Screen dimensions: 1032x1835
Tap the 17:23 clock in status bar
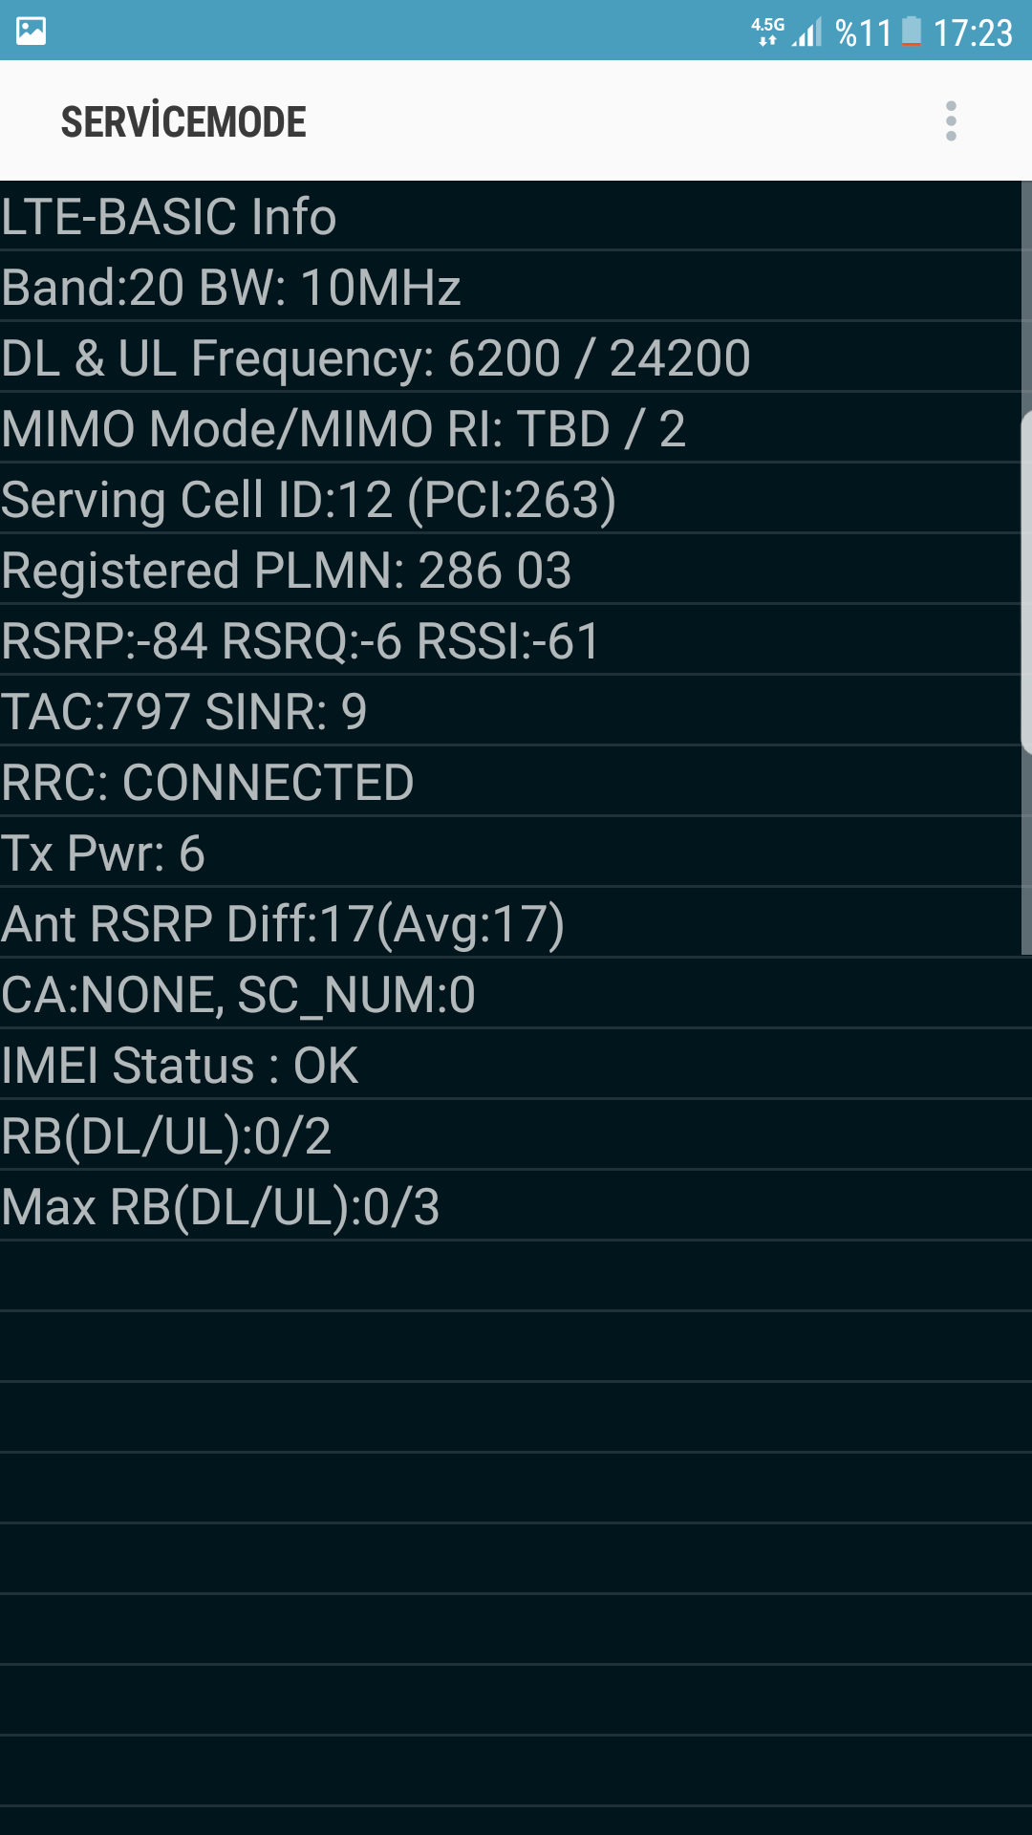coord(972,33)
